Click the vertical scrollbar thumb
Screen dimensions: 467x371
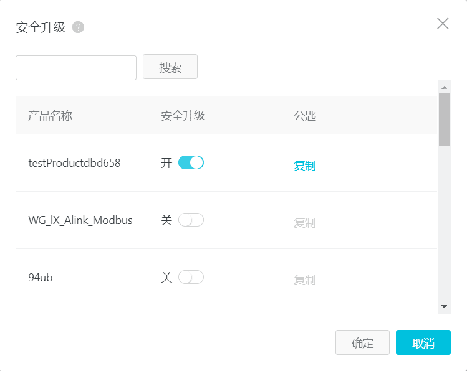[x=444, y=120]
